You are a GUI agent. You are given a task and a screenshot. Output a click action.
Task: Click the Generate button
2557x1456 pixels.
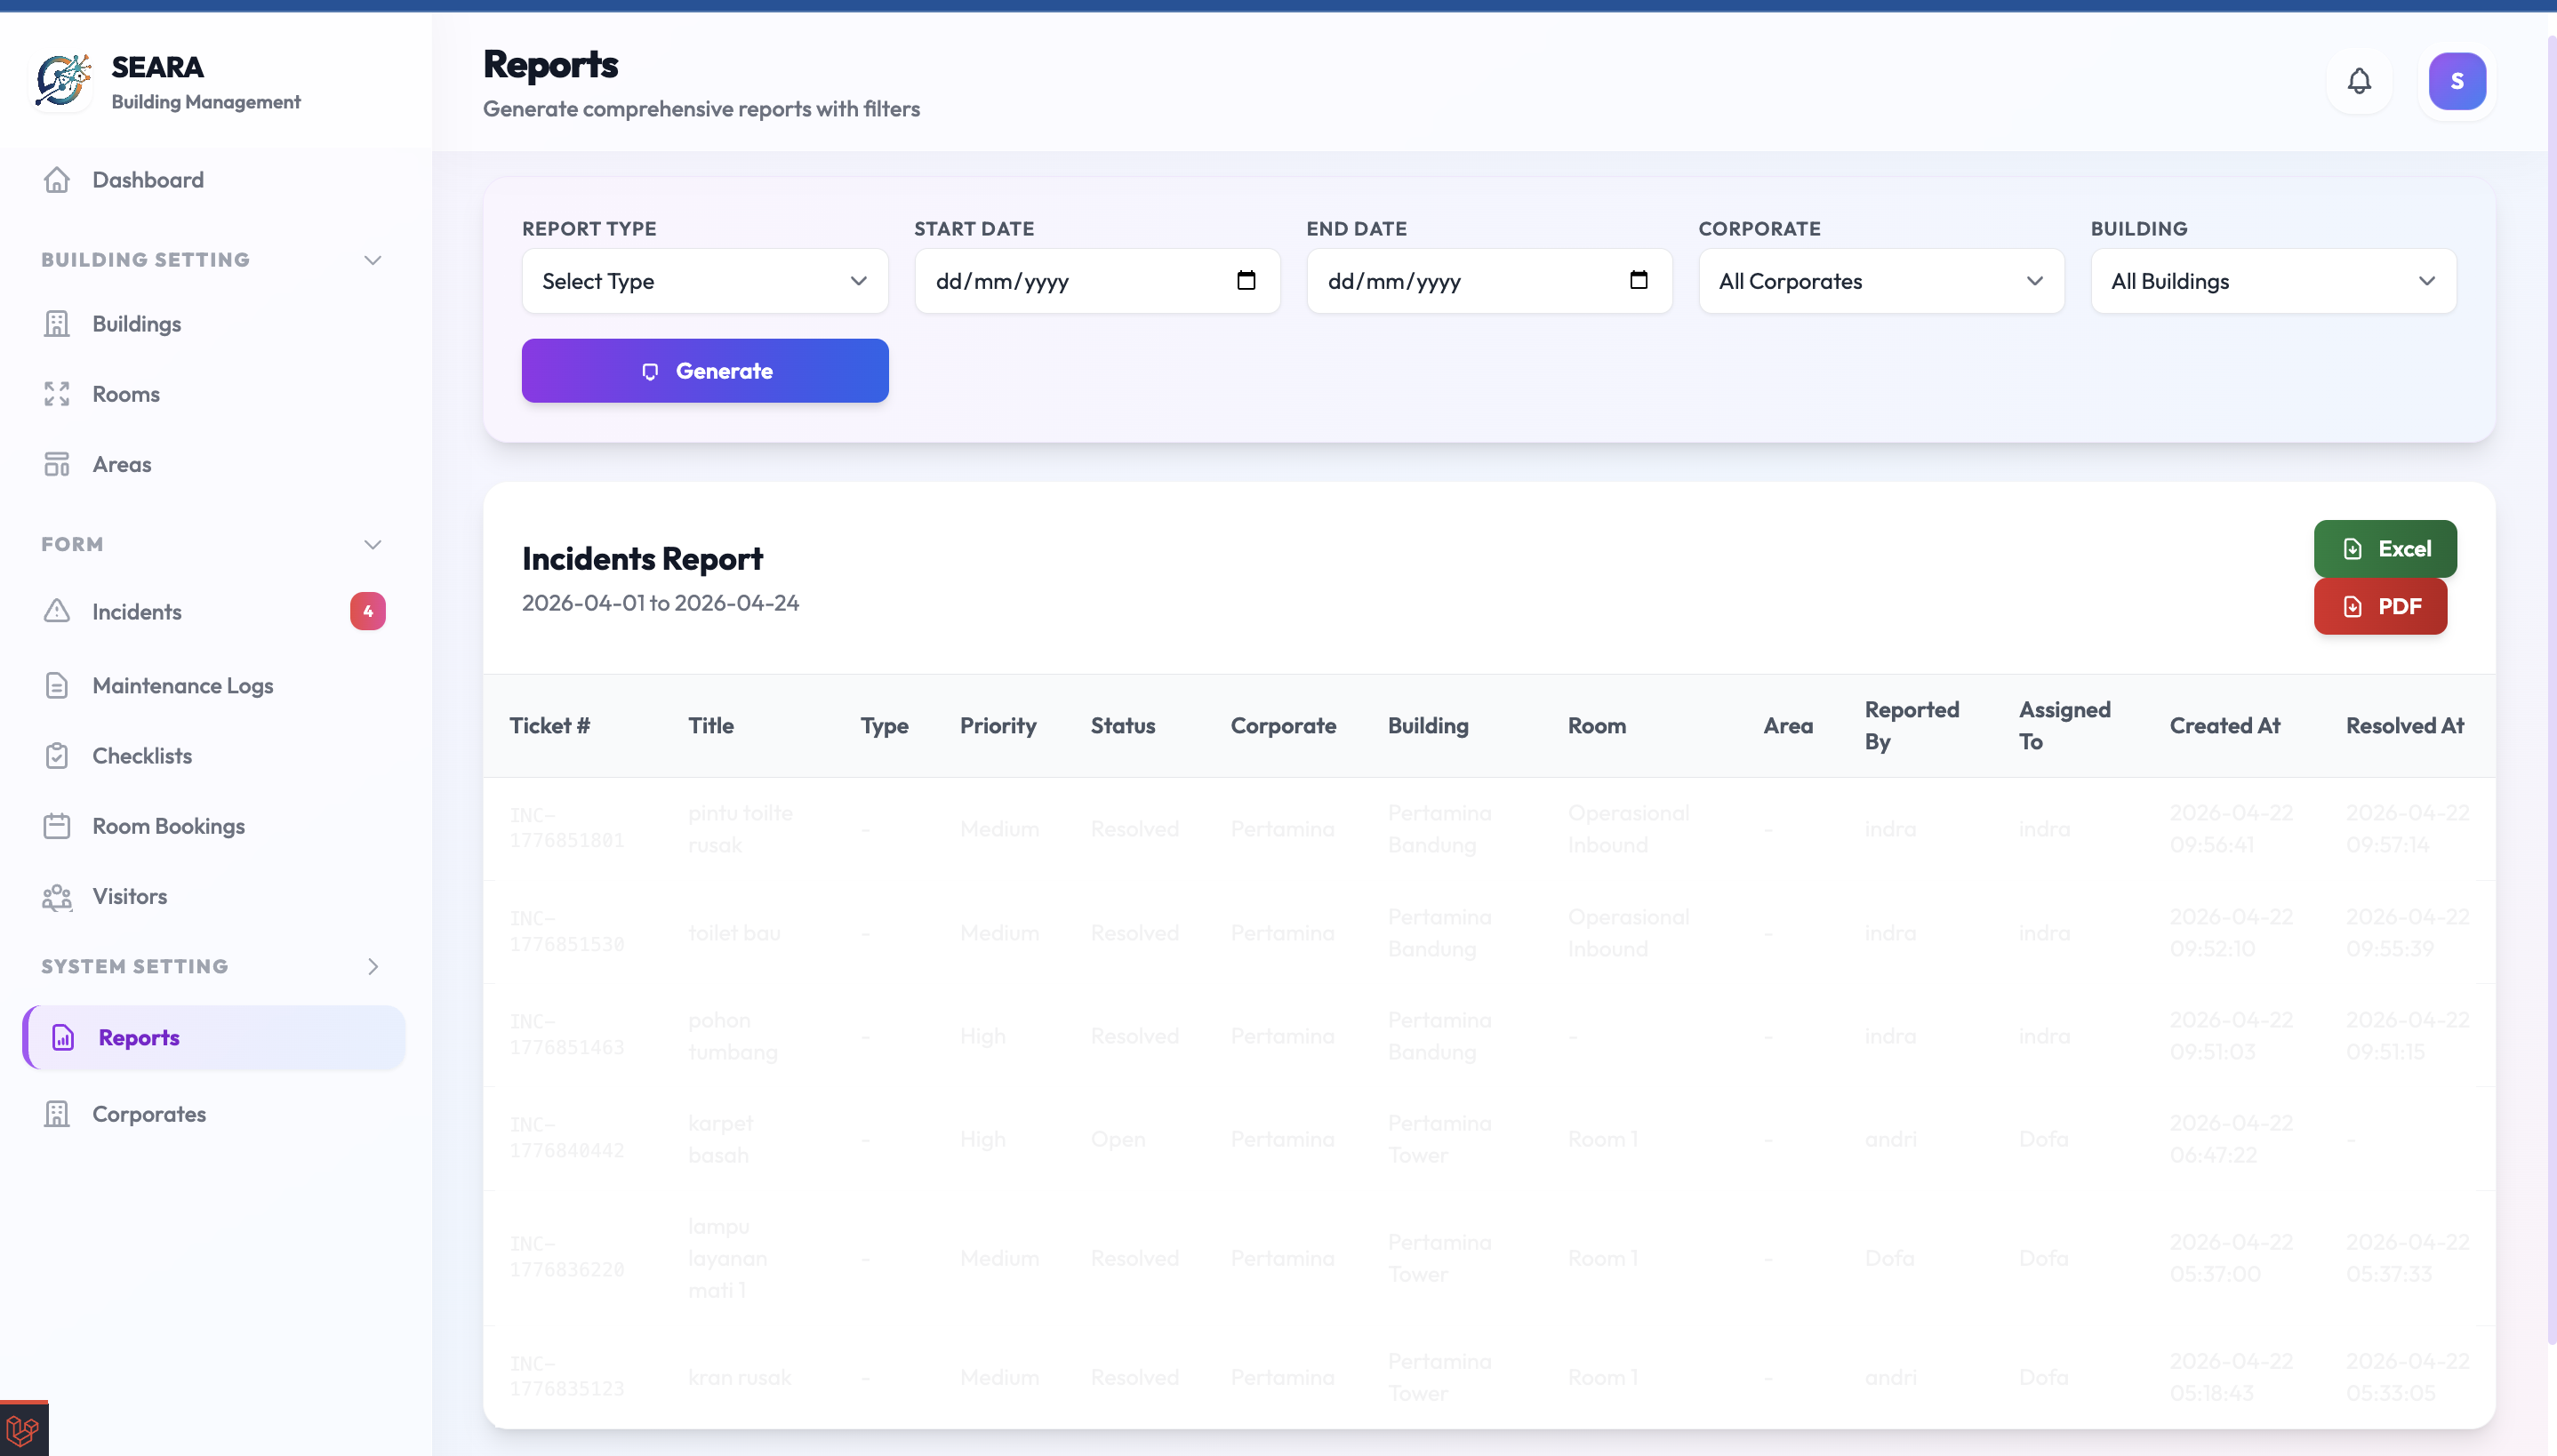pos(704,370)
